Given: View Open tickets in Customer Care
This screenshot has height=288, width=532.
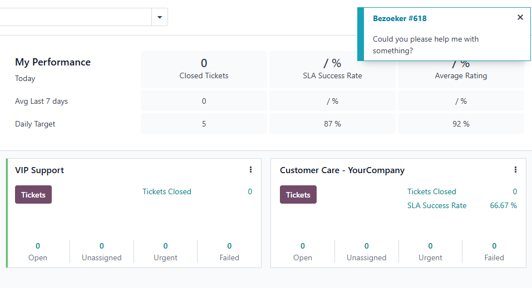Looking at the screenshot, I should tap(303, 251).
